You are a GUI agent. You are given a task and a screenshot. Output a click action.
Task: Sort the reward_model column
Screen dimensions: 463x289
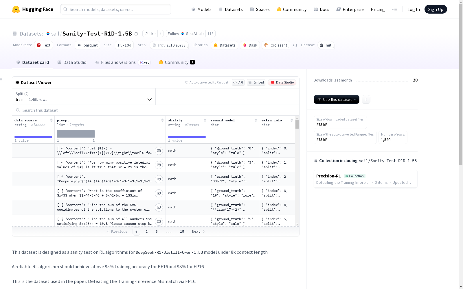click(256, 120)
